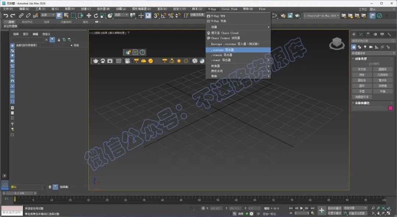Open the selection filter 全部 dropdown
The height and width of the screenshot is (217, 397).
pos(47,15)
